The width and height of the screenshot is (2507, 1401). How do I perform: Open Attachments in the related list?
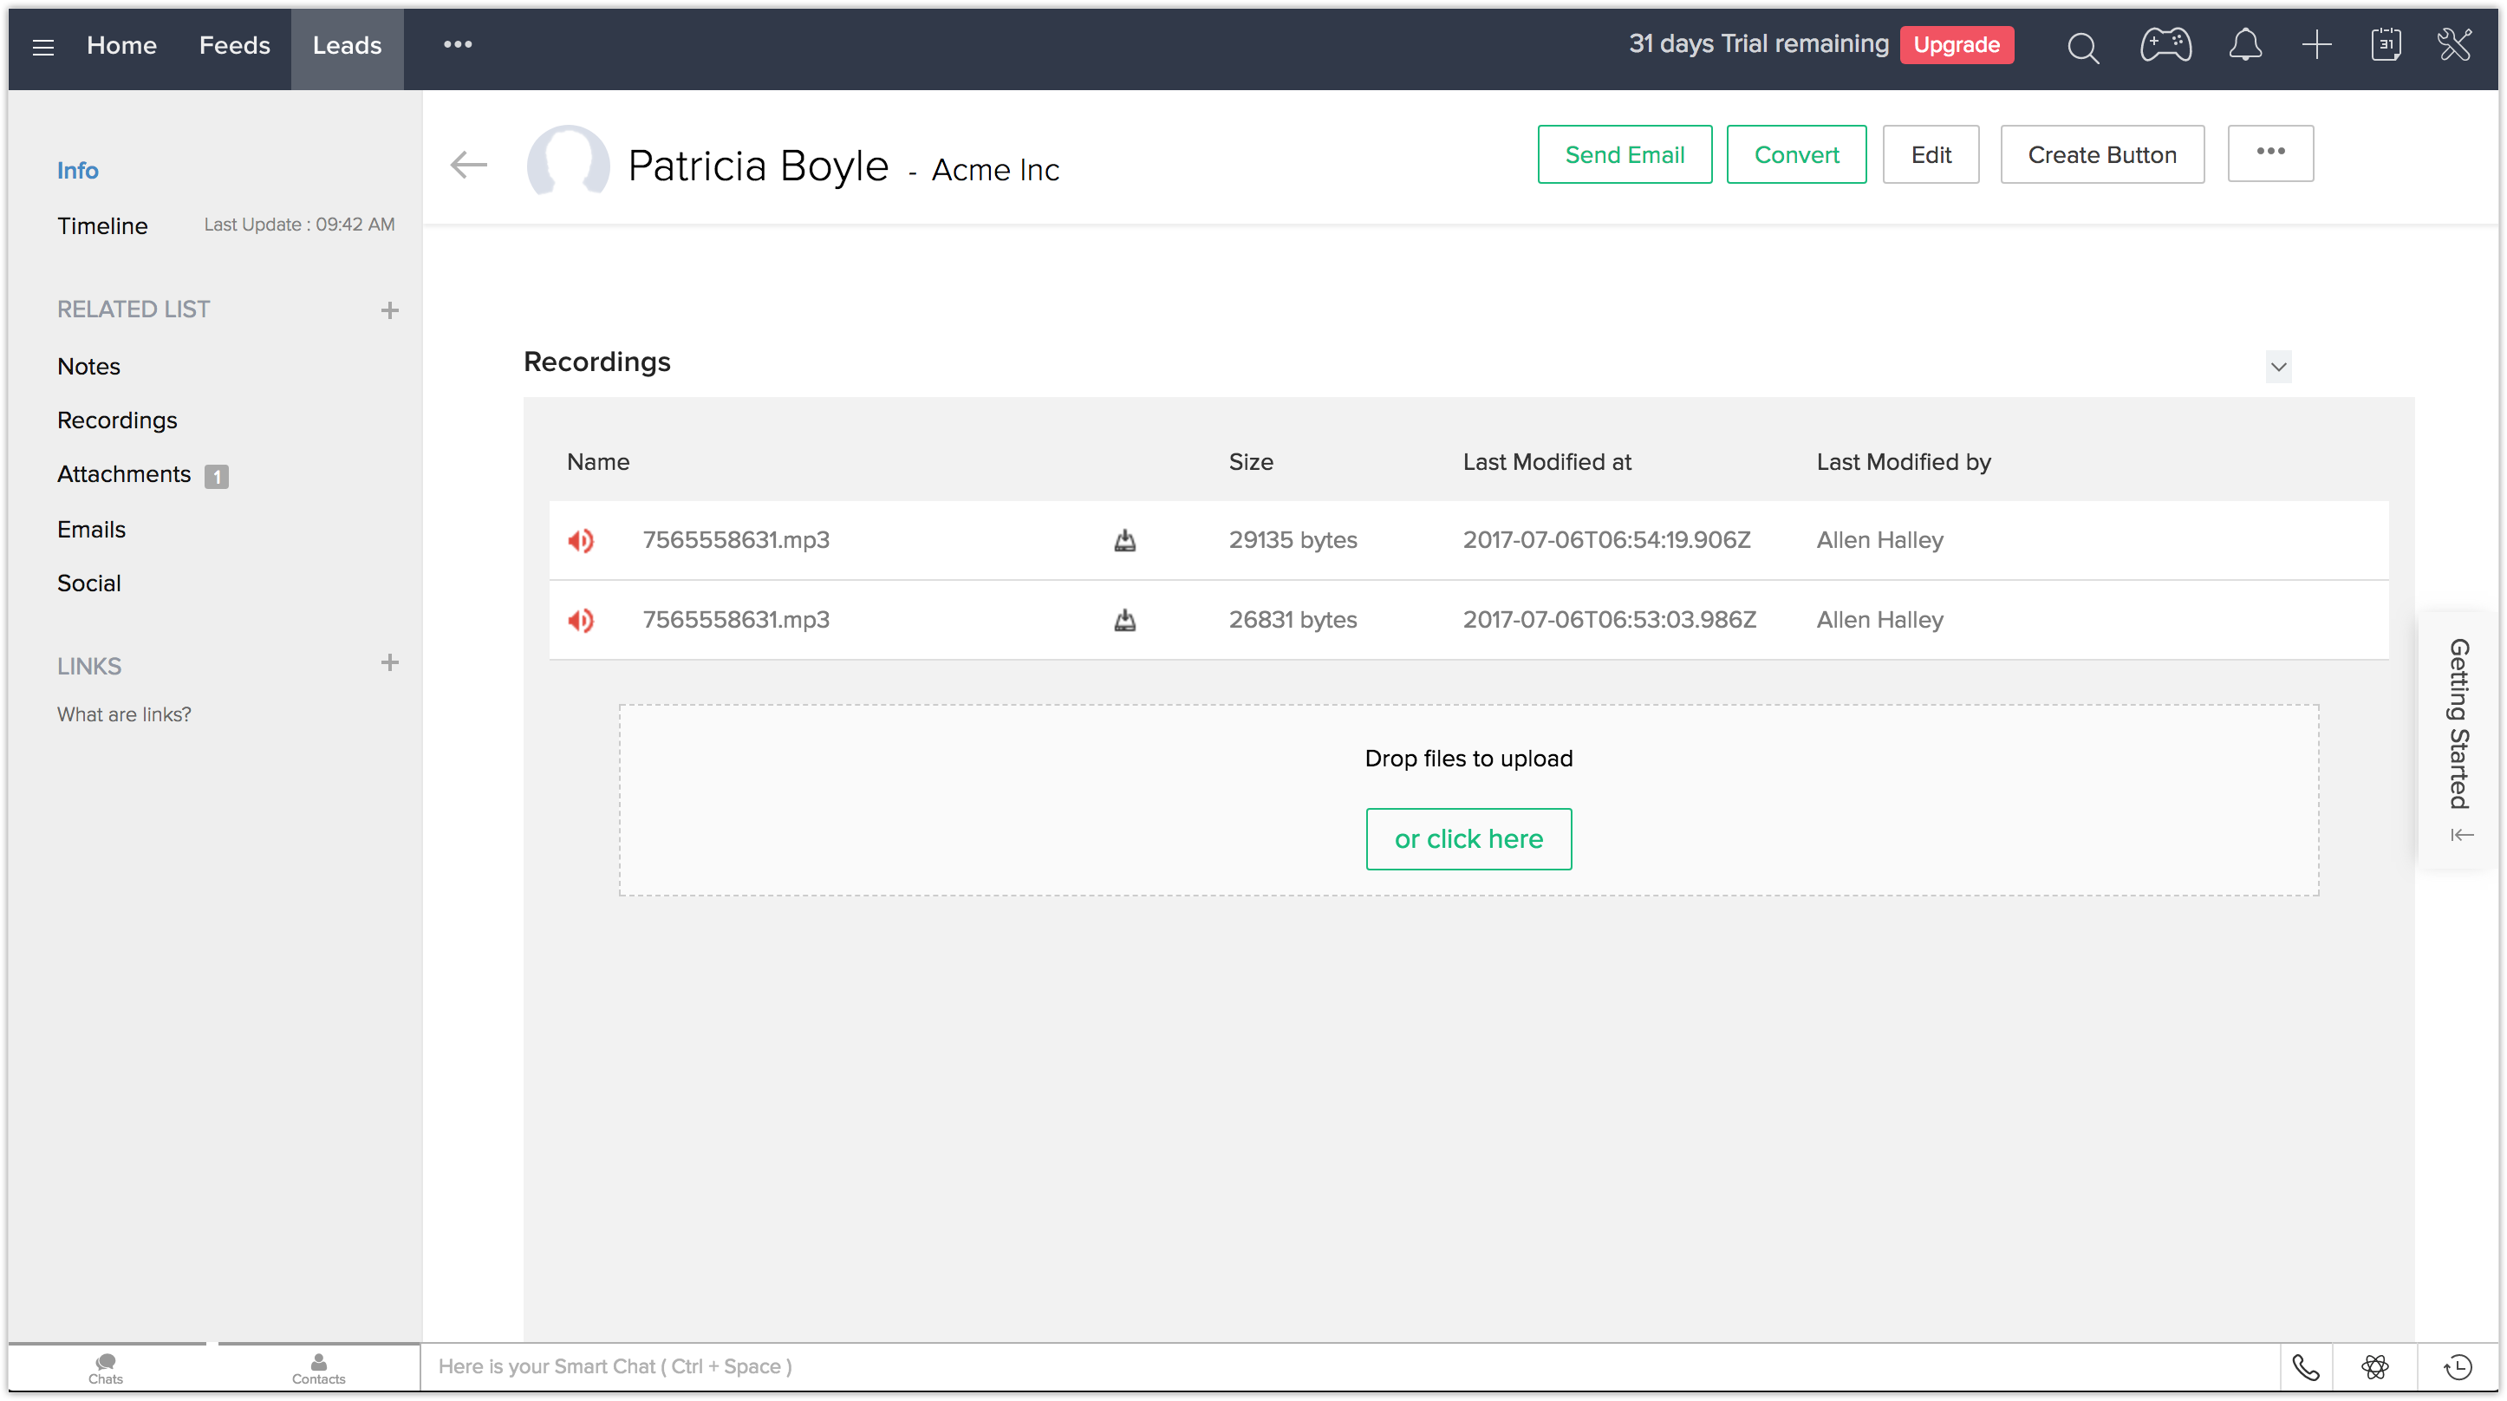(125, 474)
